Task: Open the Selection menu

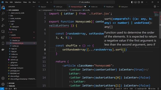Action: click(x=18, y=2)
